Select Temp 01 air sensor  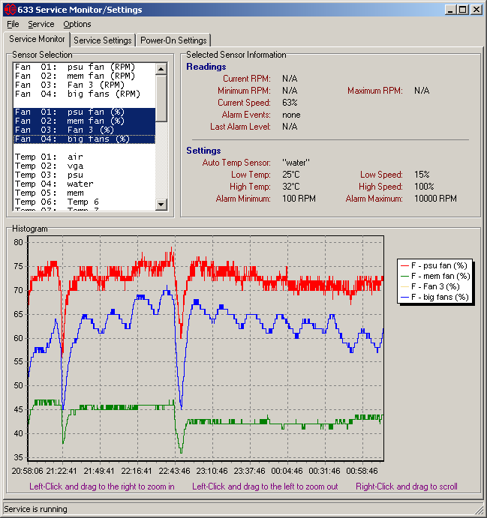click(50, 157)
